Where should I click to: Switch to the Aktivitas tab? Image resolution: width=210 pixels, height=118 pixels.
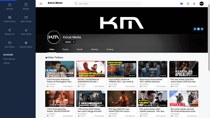(94, 49)
